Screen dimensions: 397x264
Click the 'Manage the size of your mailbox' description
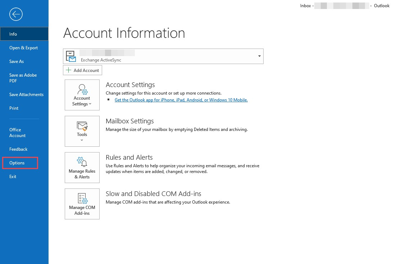pos(177,129)
